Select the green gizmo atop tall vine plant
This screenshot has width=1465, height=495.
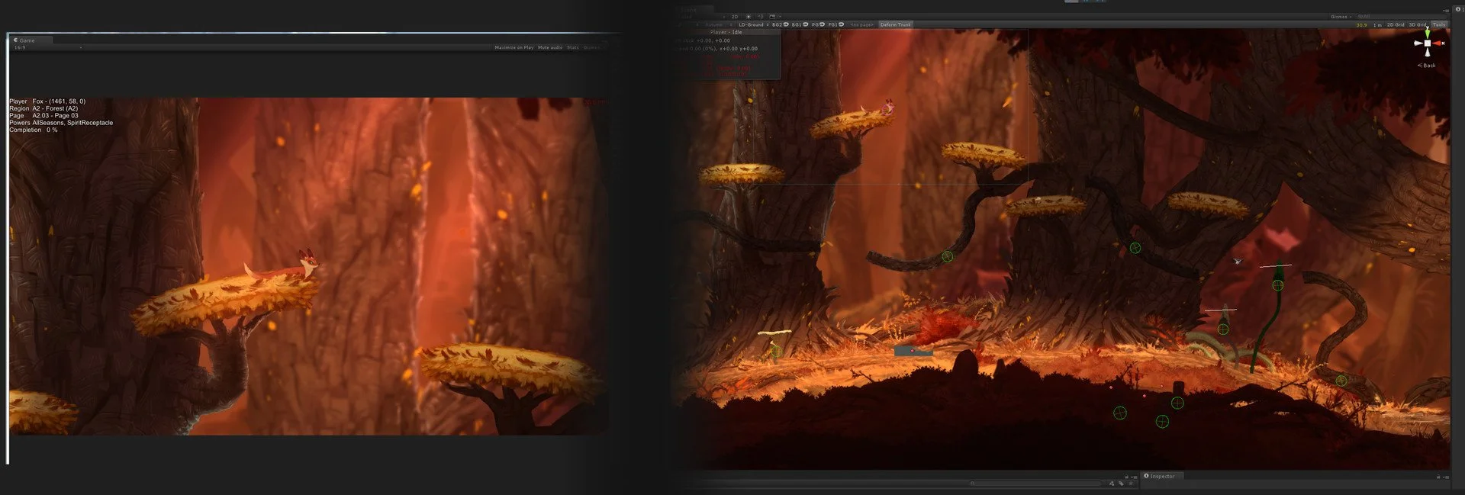point(1277,285)
